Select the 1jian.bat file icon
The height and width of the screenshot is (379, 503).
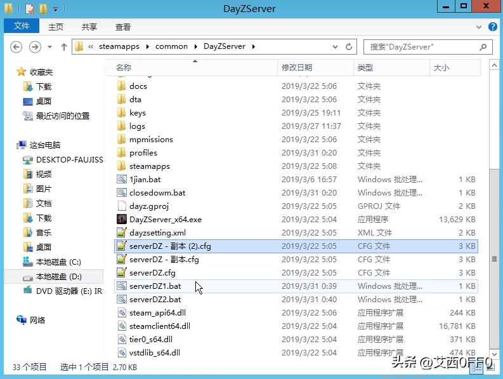(x=122, y=179)
